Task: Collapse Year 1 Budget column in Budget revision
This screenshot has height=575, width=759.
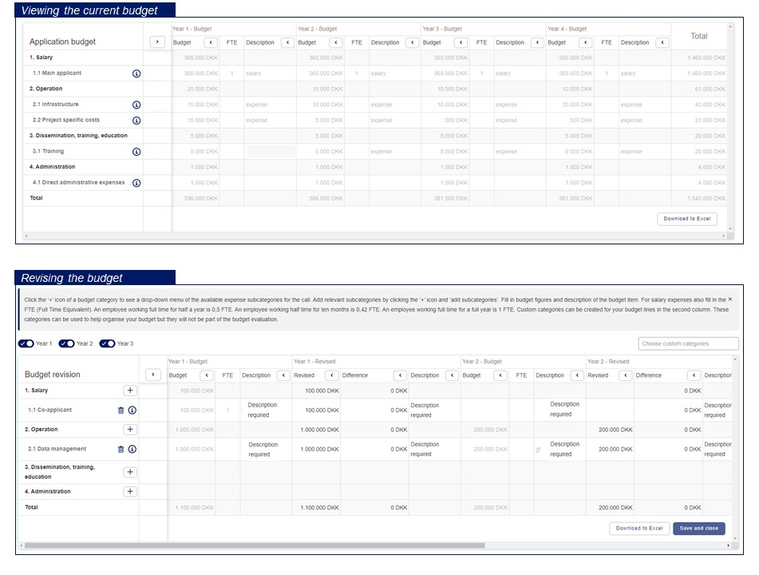Action: tap(207, 375)
